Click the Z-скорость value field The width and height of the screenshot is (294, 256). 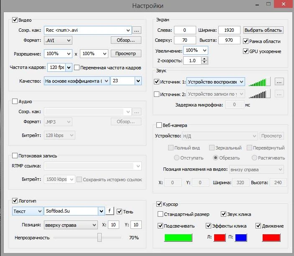pyautogui.click(x=192, y=61)
